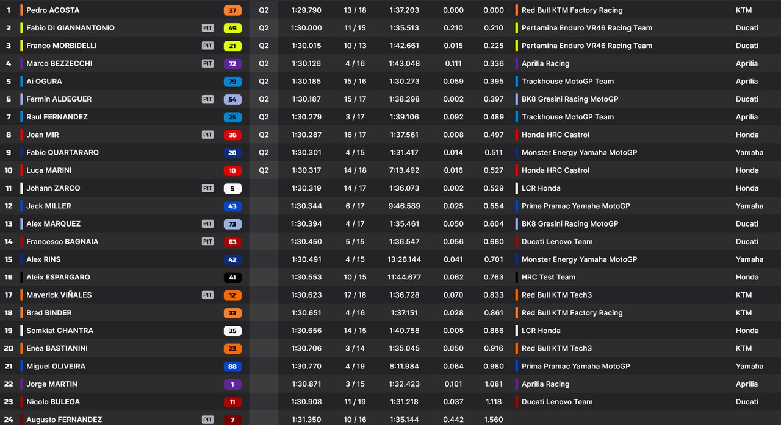Select rider name Brad BINDER
Viewport: 781px width, 425px height.
point(49,313)
